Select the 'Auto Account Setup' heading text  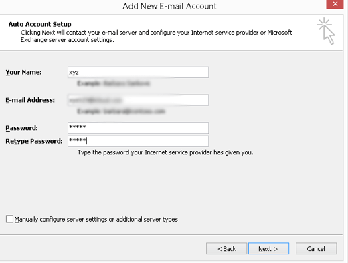click(x=39, y=24)
